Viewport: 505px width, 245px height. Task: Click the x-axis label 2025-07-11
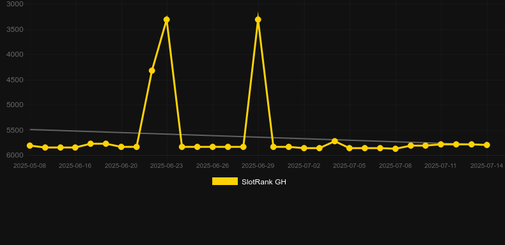tap(441, 166)
